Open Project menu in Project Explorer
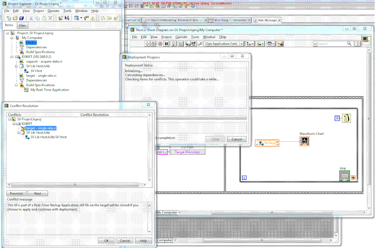This screenshot has height=248, width=375. [x=38, y=11]
